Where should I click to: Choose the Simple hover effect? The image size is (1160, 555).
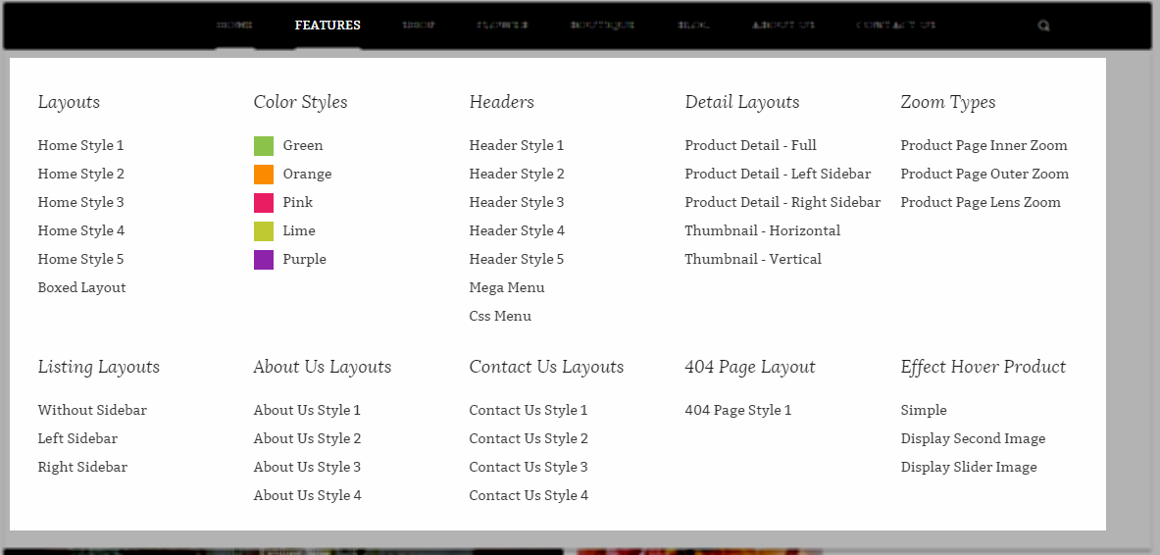pyautogui.click(x=924, y=410)
